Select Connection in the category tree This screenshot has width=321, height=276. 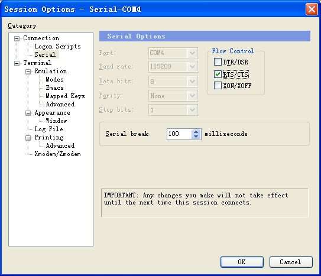coord(41,38)
